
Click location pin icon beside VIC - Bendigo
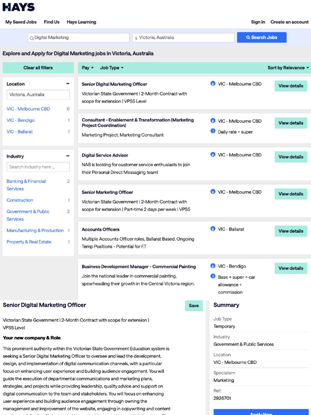(213, 266)
